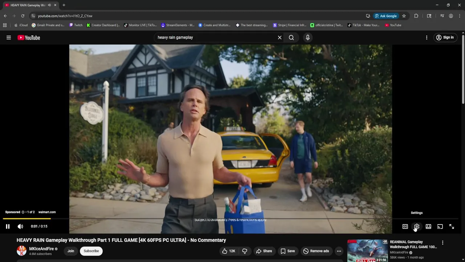Viewport: 465px width, 262px height.
Task: Click Ask Google button
Action: (386, 16)
